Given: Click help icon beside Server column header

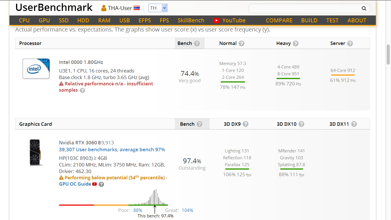Looking at the screenshot, I should click(350, 43).
